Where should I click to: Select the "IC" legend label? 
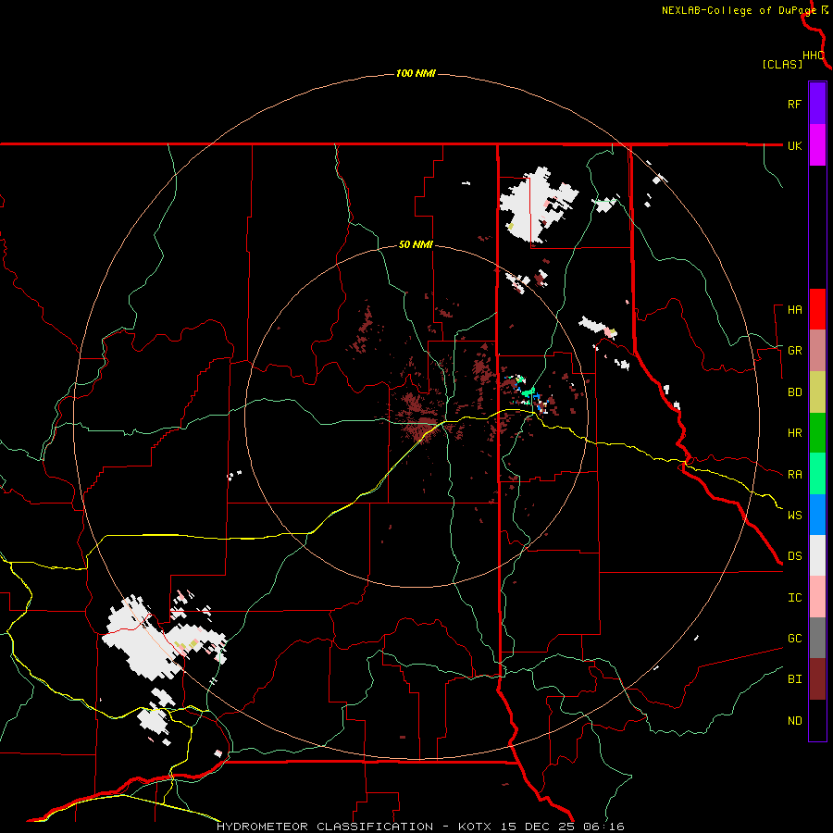pos(795,598)
